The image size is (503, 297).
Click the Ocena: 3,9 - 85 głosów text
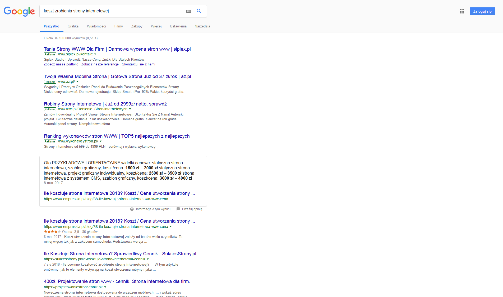(x=80, y=232)
